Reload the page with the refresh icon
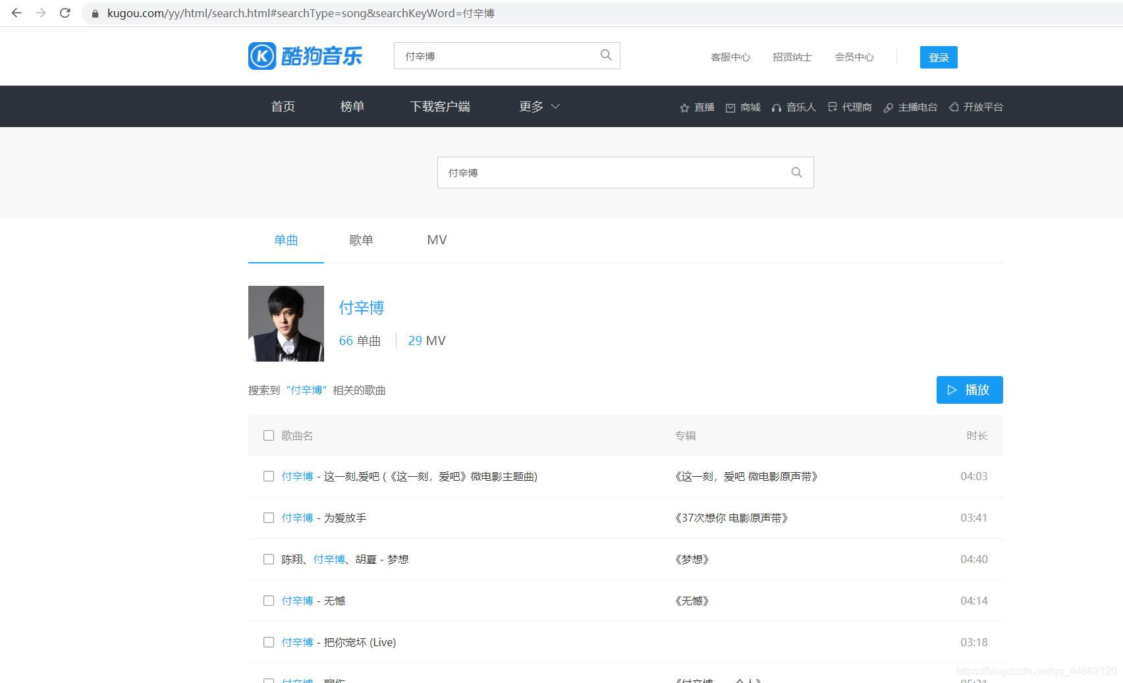1123x683 pixels. tap(65, 13)
